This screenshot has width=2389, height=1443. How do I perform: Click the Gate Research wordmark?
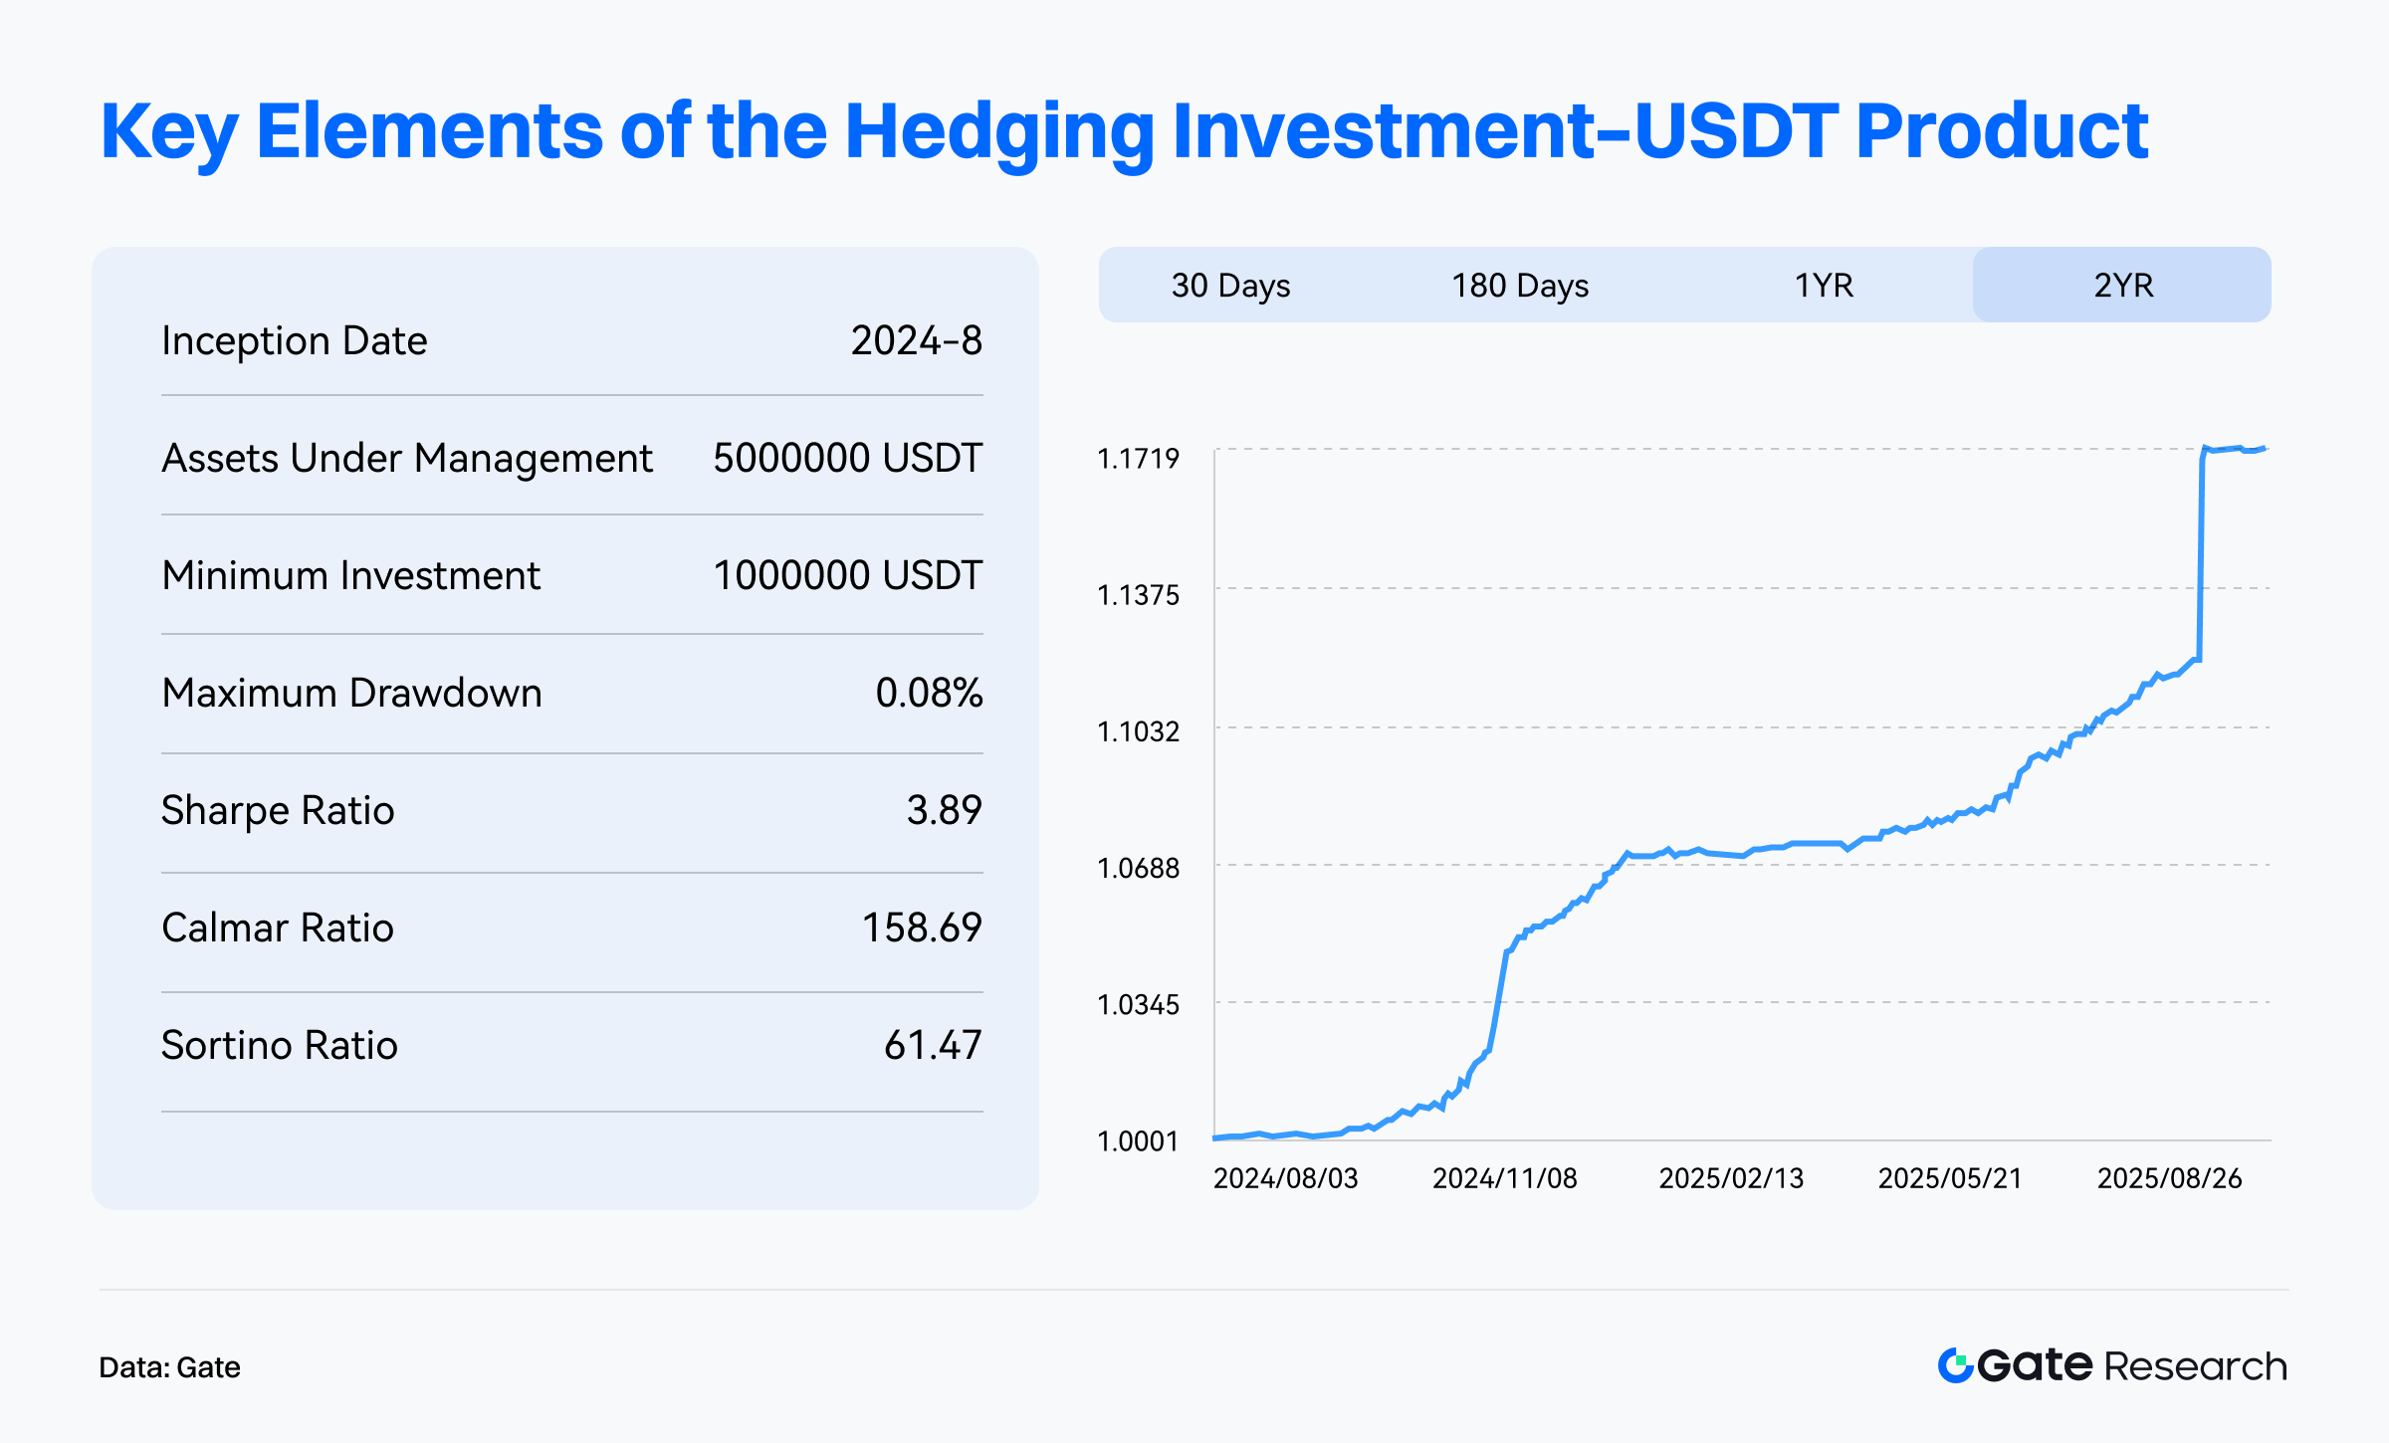coord(2130,1365)
